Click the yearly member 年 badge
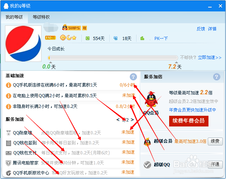 [85, 28]
